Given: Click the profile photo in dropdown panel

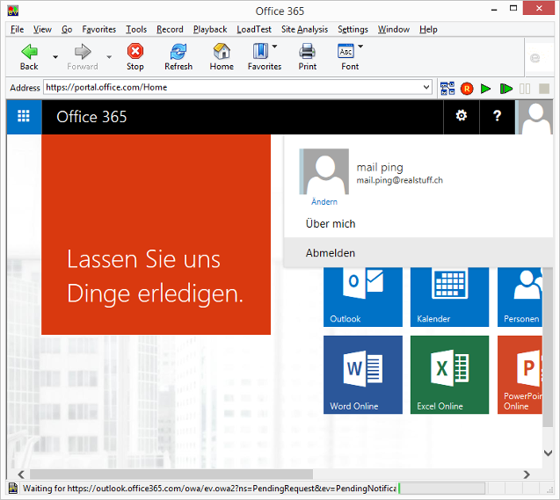Looking at the screenshot, I should pyautogui.click(x=324, y=171).
